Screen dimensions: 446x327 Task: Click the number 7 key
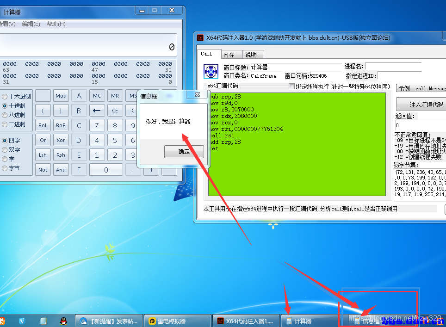click(x=97, y=125)
